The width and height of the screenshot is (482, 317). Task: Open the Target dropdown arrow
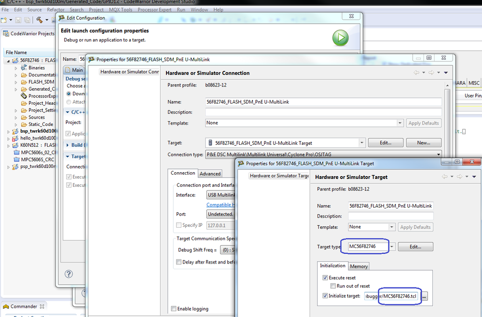click(x=362, y=143)
